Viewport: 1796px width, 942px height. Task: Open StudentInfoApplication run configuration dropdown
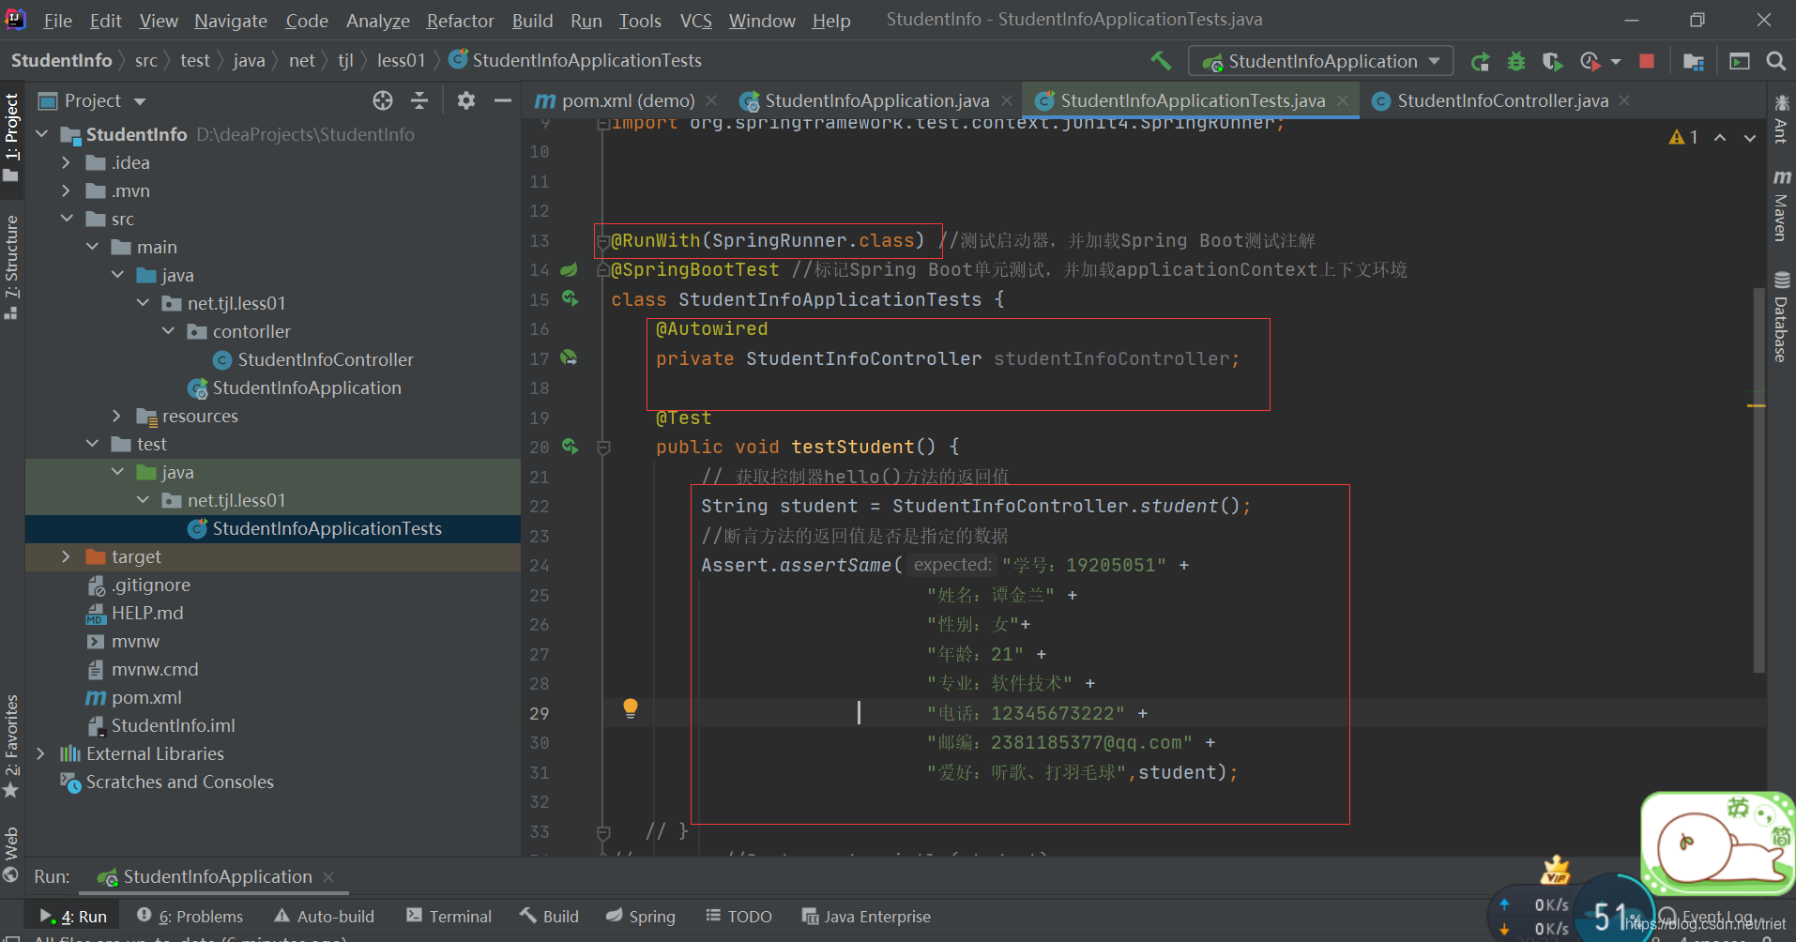click(x=1321, y=61)
